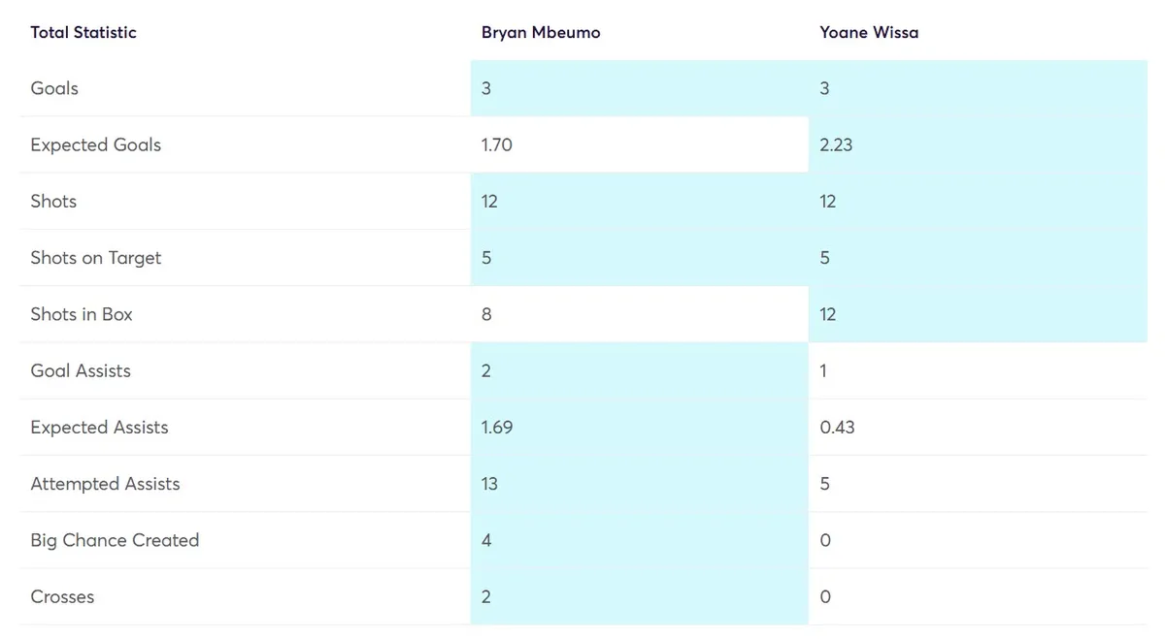Click Wissa's Goals value 3
This screenshot has height=639, width=1165.
824,88
